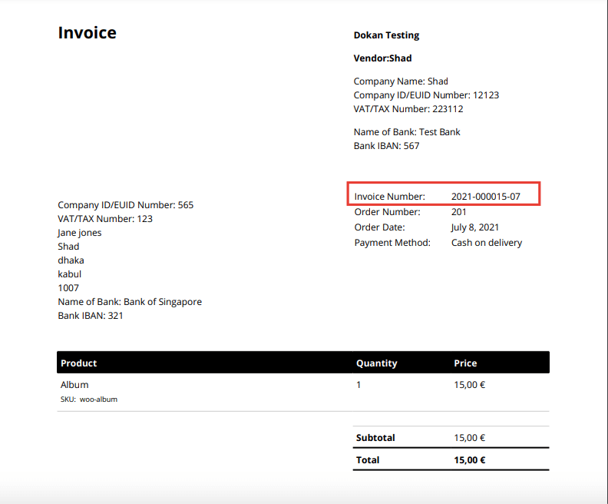Click Bank IBAN: 321 line
Image resolution: width=608 pixels, height=504 pixels.
(x=91, y=316)
